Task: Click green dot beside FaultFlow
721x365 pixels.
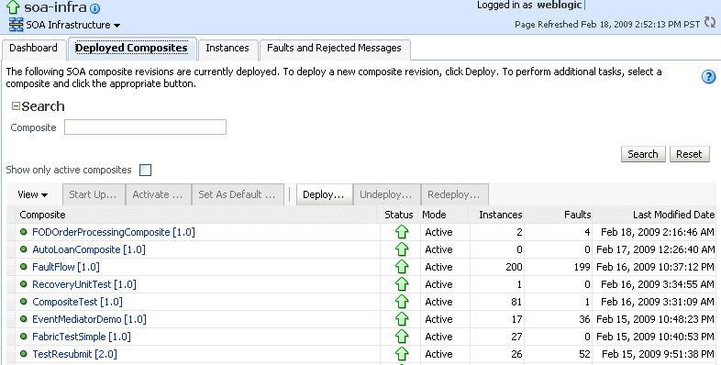Action: point(24,267)
